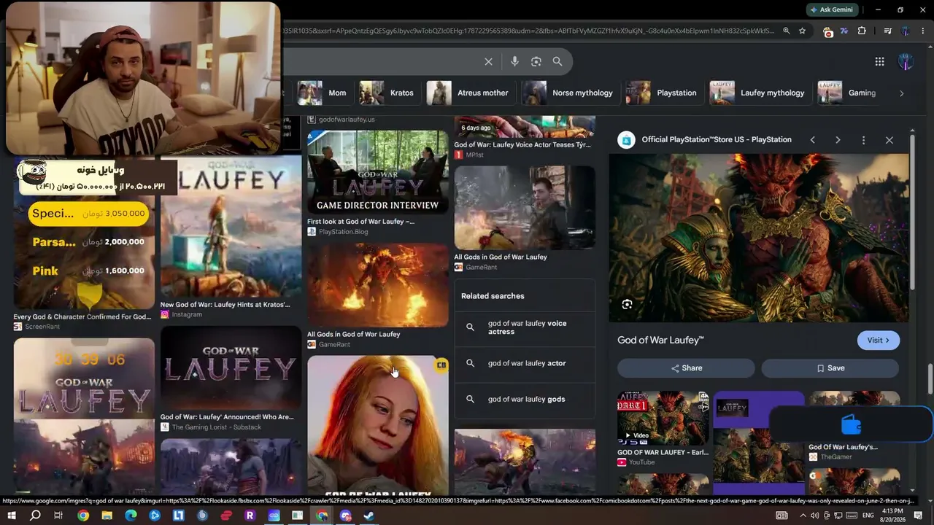
Task: Open the GameRant result thumbnail with the fiery creature
Action: [378, 285]
